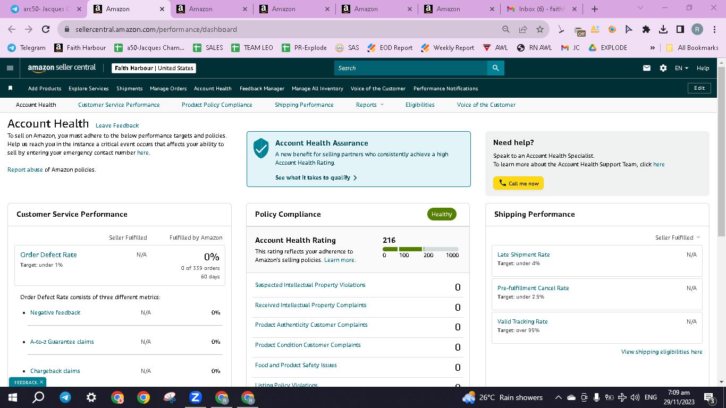The image size is (726, 408).
Task: Open the All Bookmarks folder
Action: pyautogui.click(x=692, y=48)
